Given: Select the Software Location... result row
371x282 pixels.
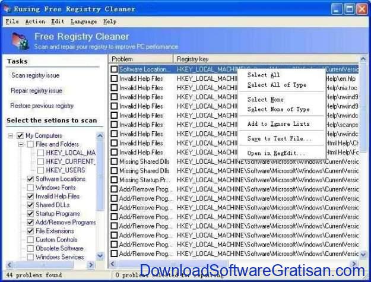Looking at the screenshot, I should pos(234,69).
